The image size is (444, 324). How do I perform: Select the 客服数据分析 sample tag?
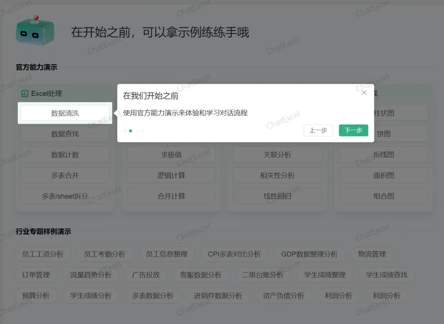pos(201,275)
